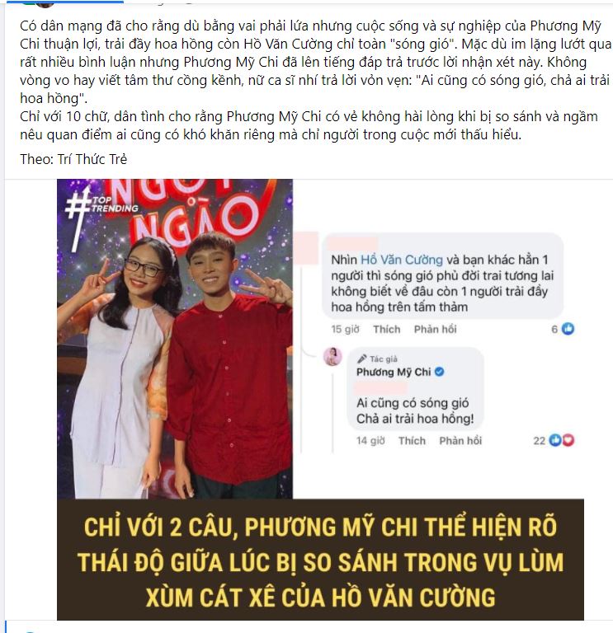613x633 pixels.
Task: Open the photo of the two singers
Action: click(x=175, y=339)
